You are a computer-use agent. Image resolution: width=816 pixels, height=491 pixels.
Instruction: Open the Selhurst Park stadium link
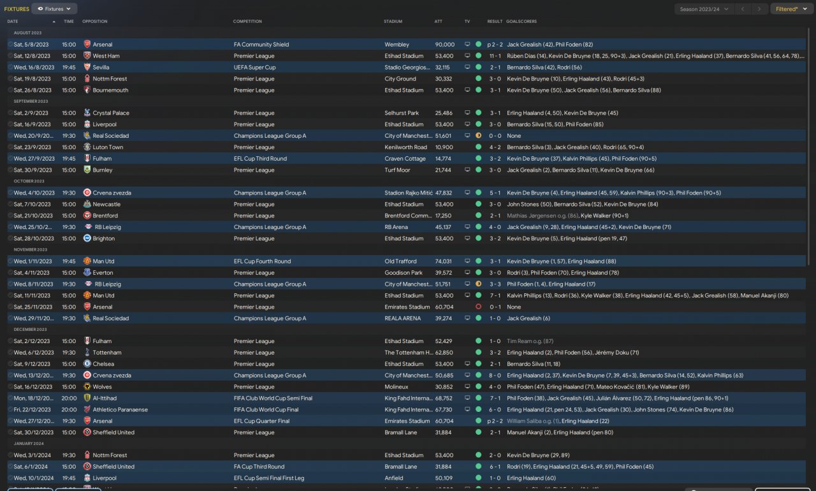(x=402, y=113)
